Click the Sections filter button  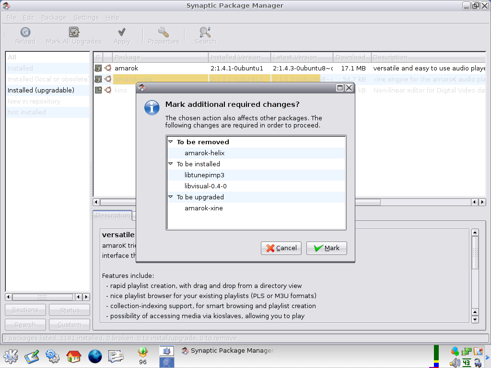(x=25, y=310)
